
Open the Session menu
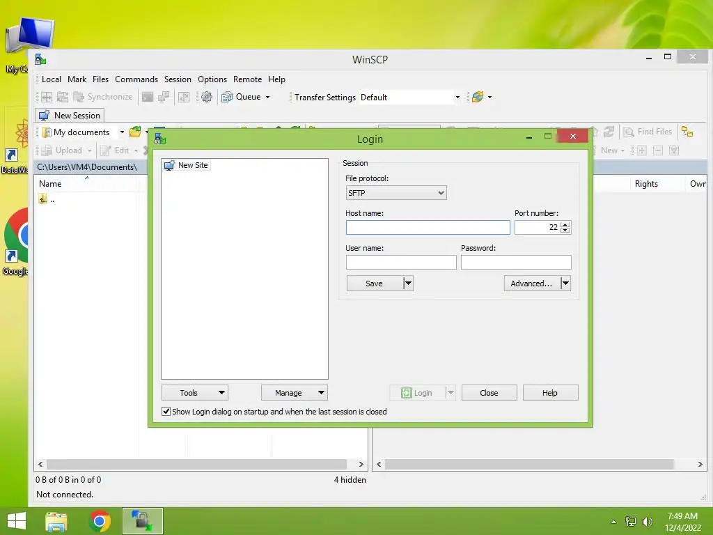point(178,79)
